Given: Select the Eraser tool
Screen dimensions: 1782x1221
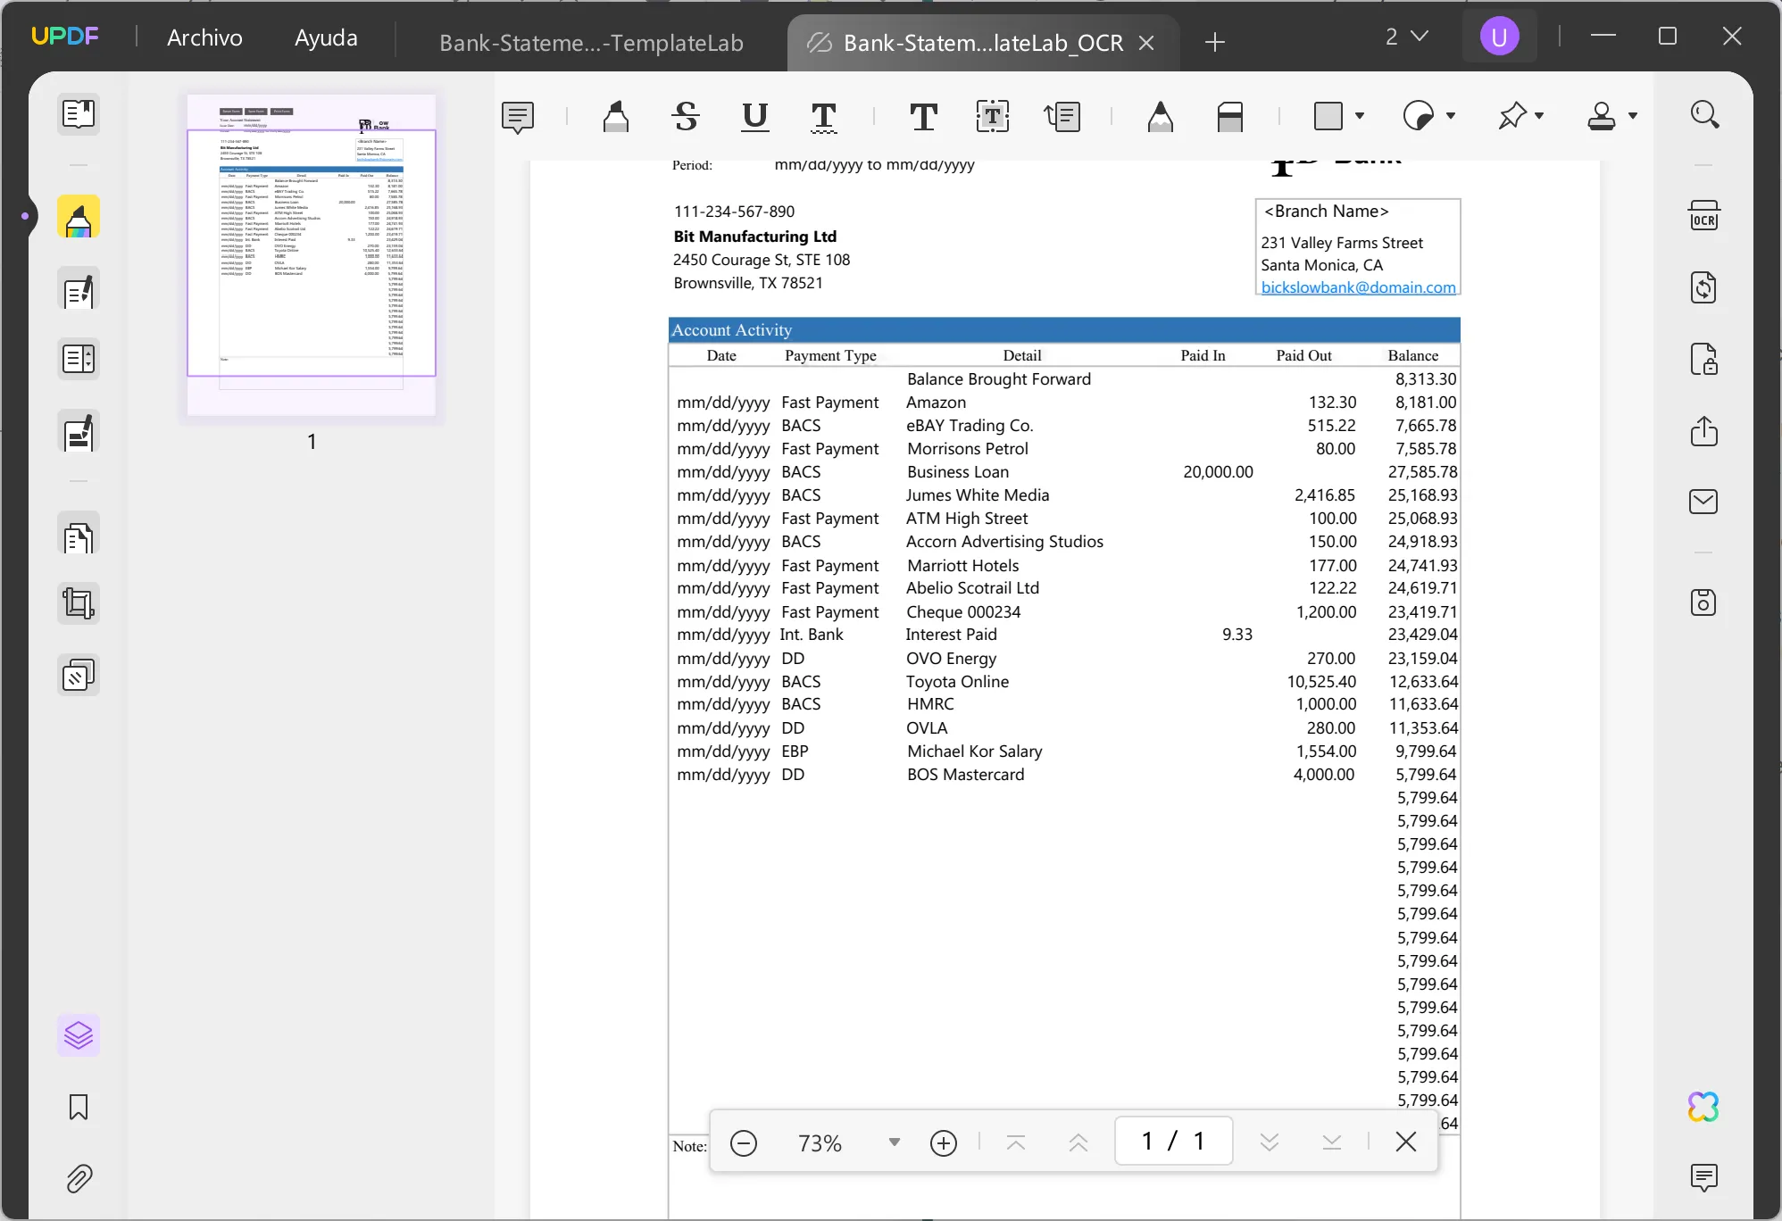Looking at the screenshot, I should point(1229,116).
